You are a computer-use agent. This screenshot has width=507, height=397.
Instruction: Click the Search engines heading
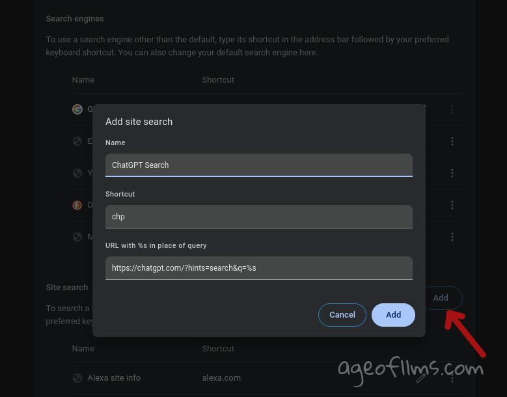tap(75, 19)
